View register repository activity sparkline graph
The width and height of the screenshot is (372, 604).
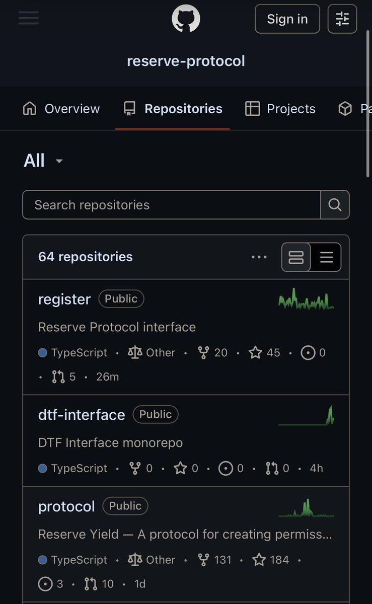coord(306,299)
